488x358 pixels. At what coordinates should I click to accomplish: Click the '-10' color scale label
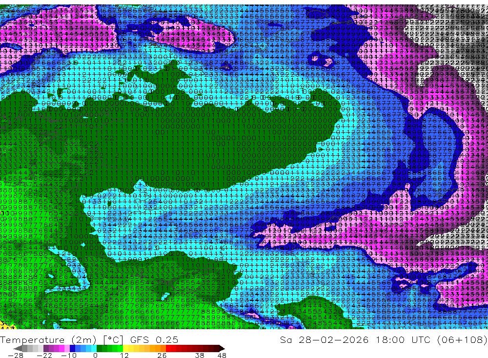pyautogui.click(x=69, y=355)
